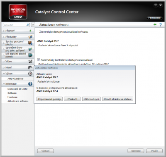Click the Správa pracovní plochy icon
This screenshot has height=157, width=166.
(30, 43)
